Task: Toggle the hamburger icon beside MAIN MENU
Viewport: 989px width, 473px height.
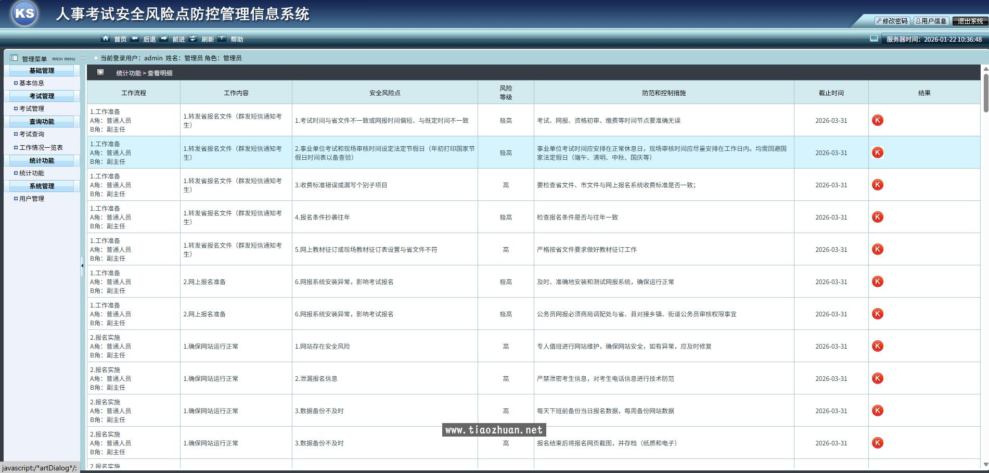Action: (x=83, y=58)
